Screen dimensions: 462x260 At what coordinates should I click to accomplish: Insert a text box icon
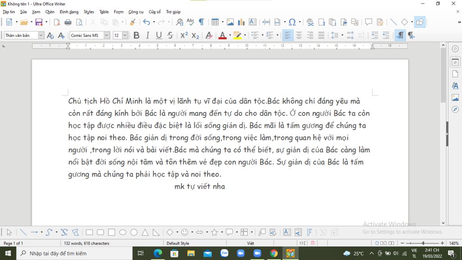click(253, 22)
